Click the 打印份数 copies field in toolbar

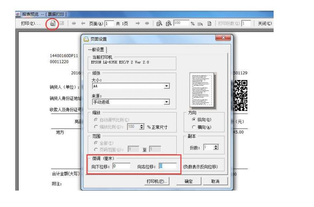pos(246,23)
